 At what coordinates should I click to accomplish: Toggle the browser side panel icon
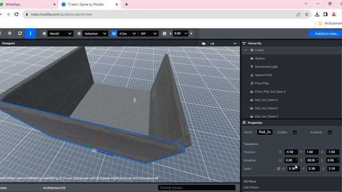click(325, 14)
